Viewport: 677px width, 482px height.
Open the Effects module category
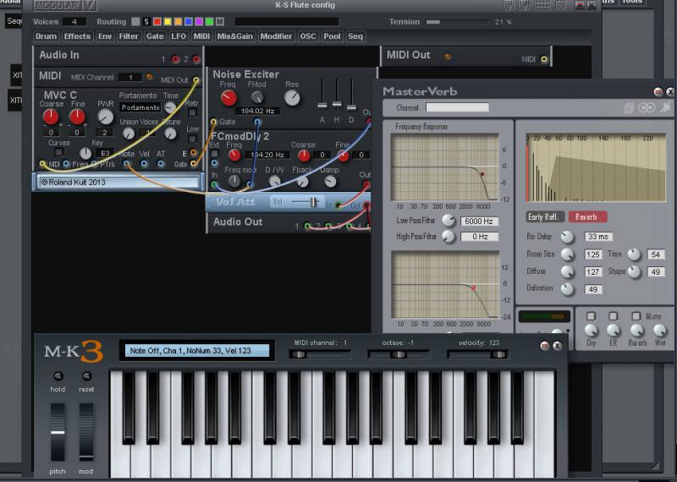[x=77, y=36]
